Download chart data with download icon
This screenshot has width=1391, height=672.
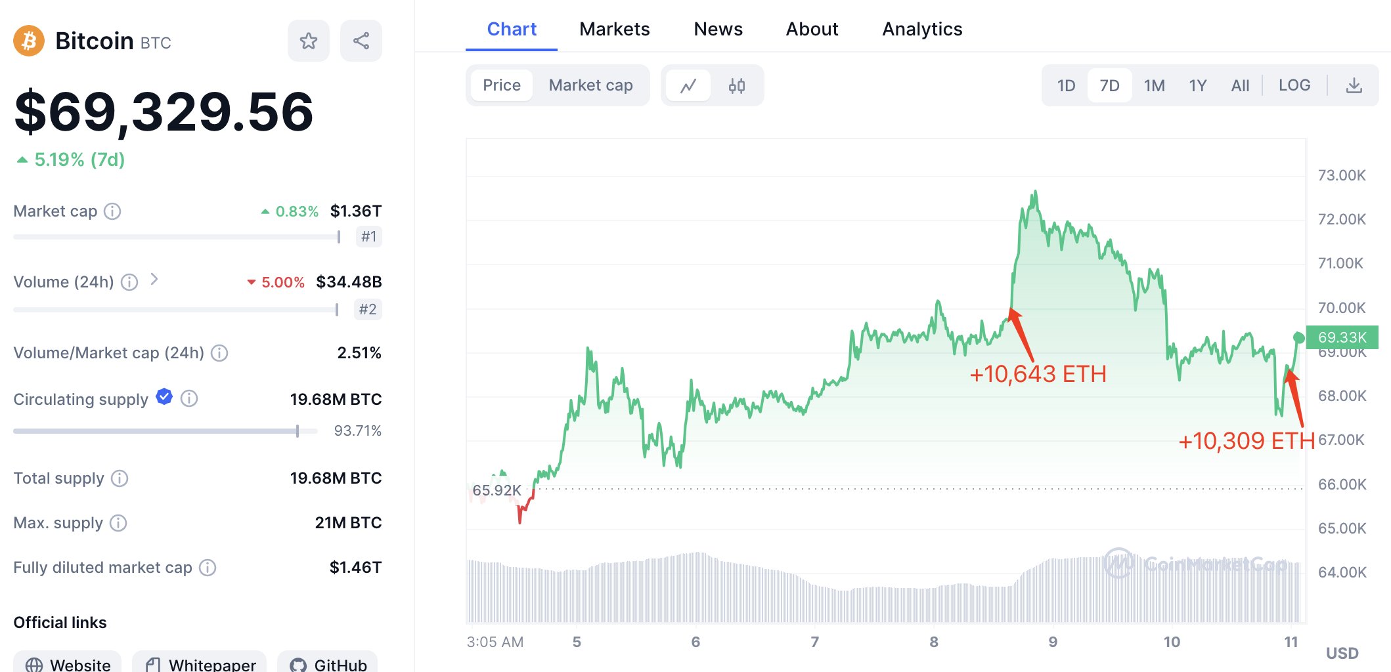tap(1354, 86)
